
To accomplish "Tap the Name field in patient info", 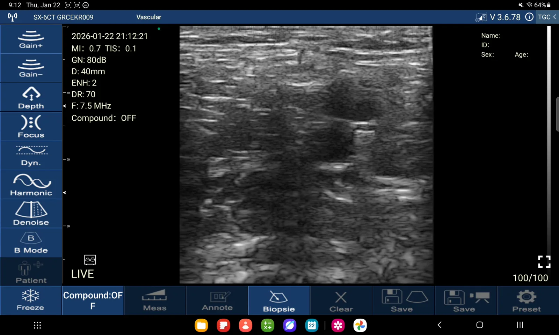I will point(491,35).
